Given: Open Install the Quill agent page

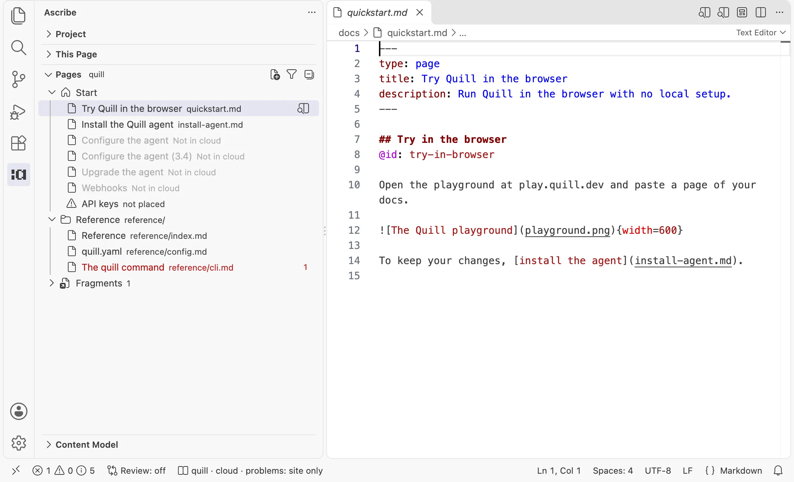Looking at the screenshot, I should click(x=179, y=124).
